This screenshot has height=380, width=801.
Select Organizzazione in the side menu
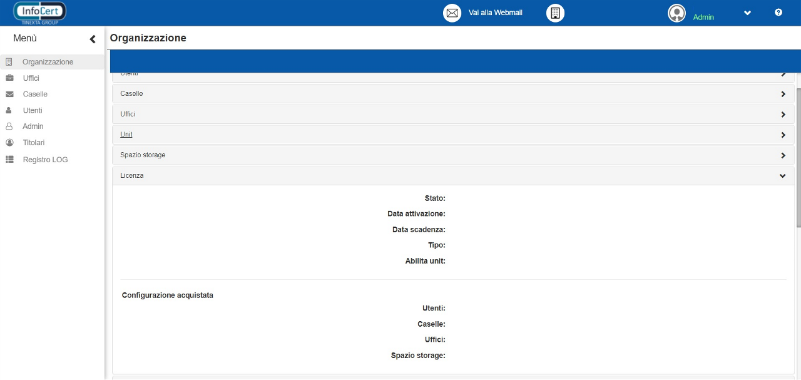(48, 62)
